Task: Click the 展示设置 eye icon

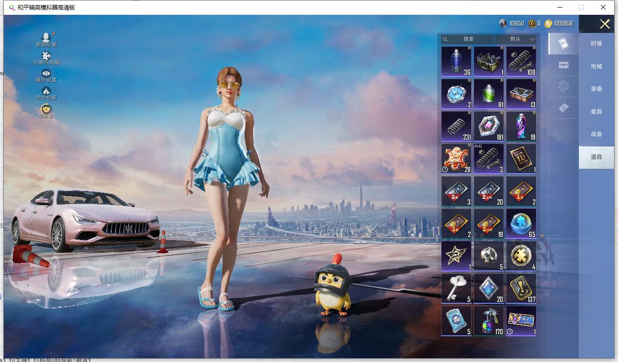Action: (x=46, y=73)
